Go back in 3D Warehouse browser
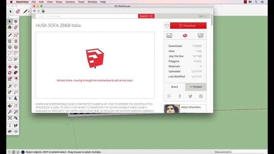The image size is (274, 154). [34, 11]
